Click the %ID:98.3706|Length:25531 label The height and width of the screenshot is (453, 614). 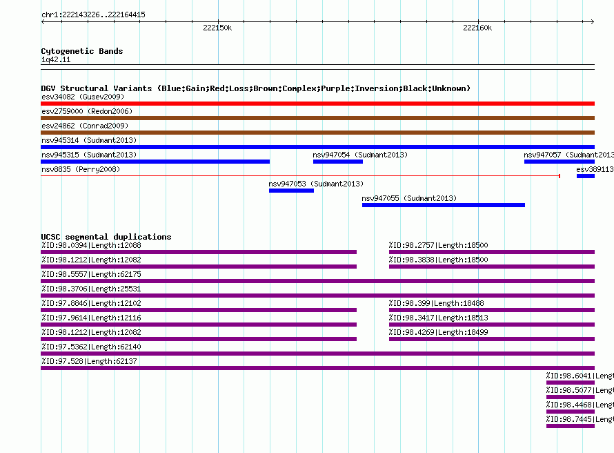coord(91,289)
